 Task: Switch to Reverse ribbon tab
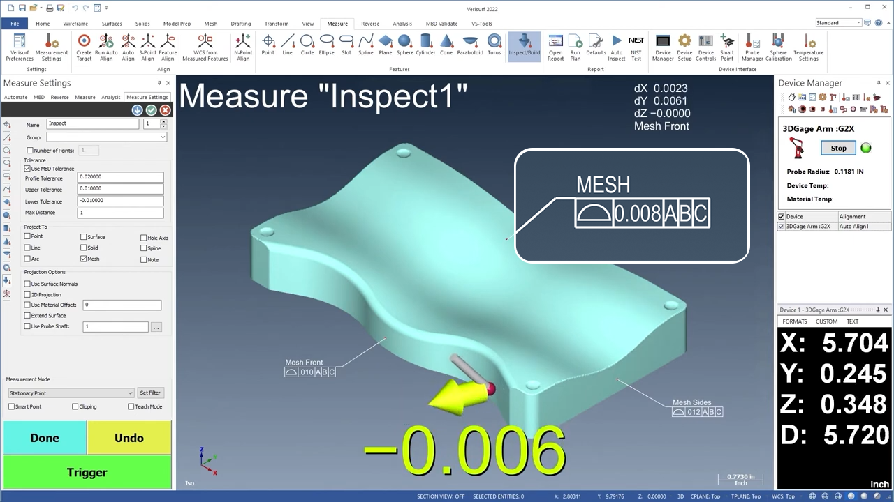(x=370, y=24)
